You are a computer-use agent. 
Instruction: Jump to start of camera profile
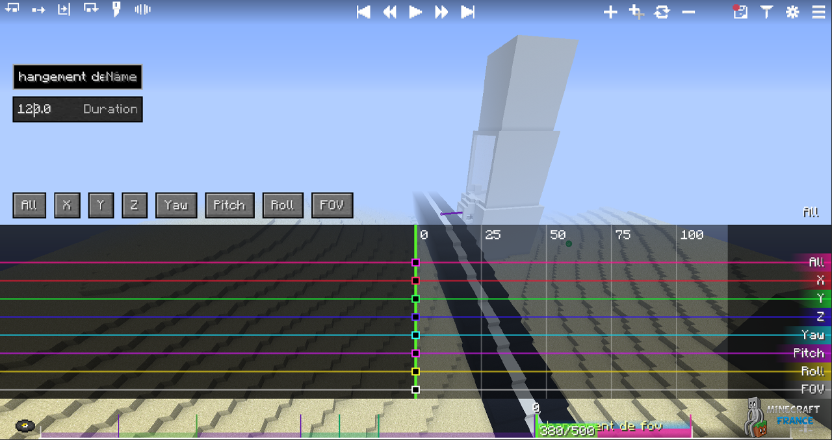point(364,12)
